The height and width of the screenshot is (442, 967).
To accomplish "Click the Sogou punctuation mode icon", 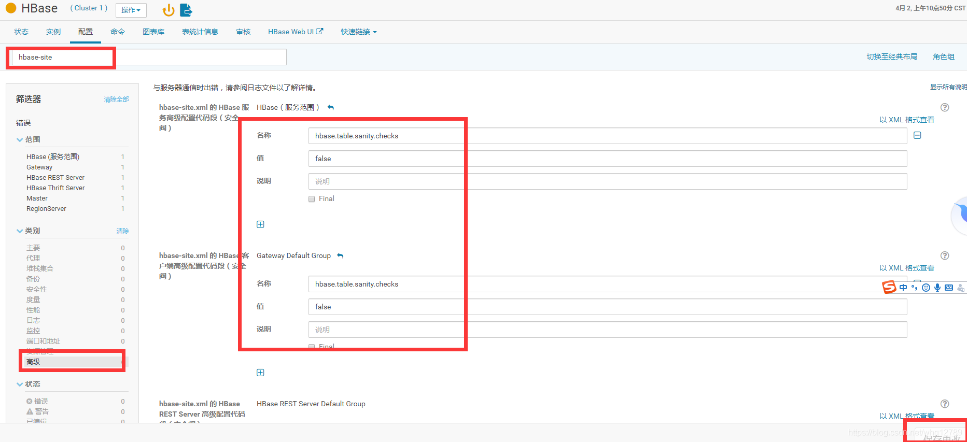I will 915,288.
